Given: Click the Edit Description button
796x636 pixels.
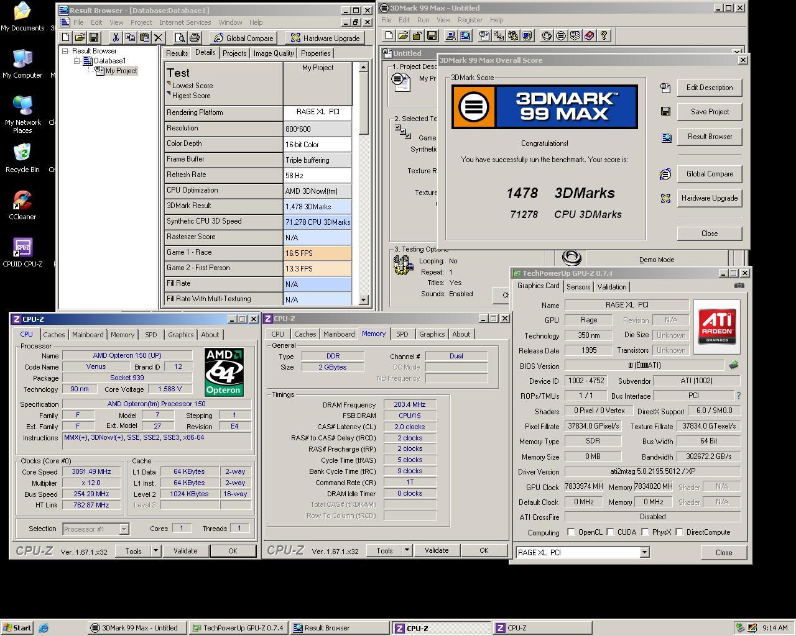Looking at the screenshot, I should point(710,88).
